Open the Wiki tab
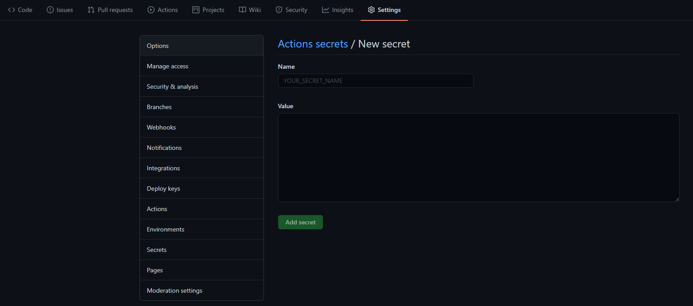Viewport: 693px width, 306px height. [250, 10]
